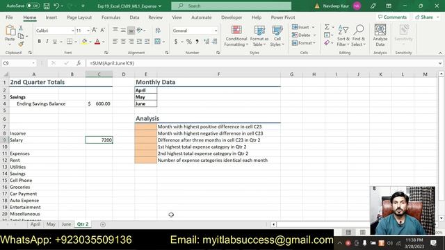This screenshot has height=250, width=445.
Task: Click the AutoSum sigma icon
Action: [x=327, y=27]
